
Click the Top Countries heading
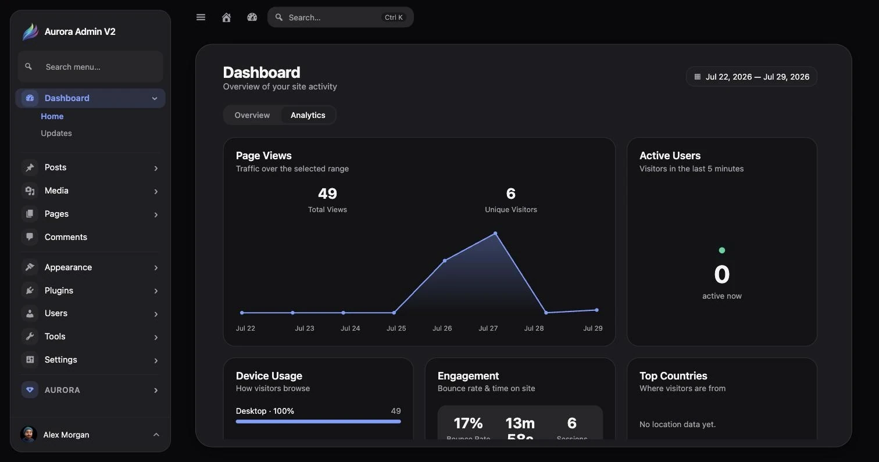coord(673,376)
